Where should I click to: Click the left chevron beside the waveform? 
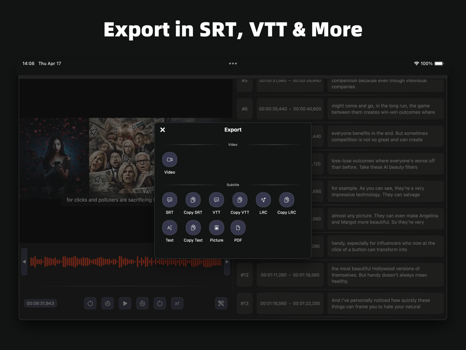[x=24, y=262]
